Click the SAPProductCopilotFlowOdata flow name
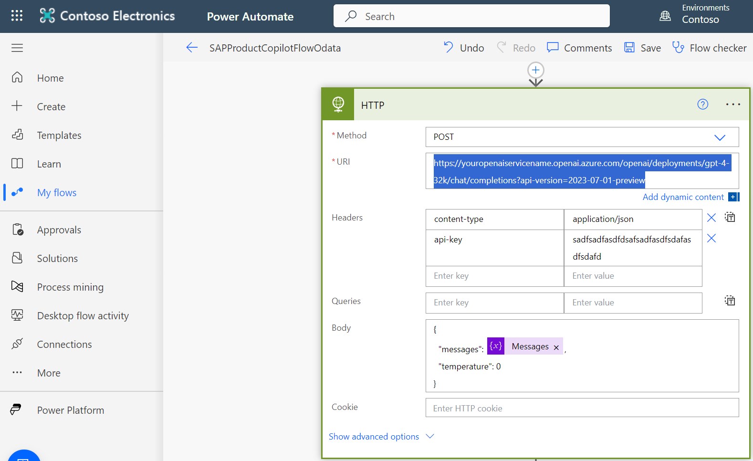This screenshot has height=461, width=753. (x=275, y=48)
